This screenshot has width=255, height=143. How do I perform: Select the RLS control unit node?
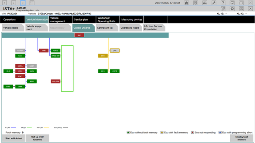click(x=8, y=71)
